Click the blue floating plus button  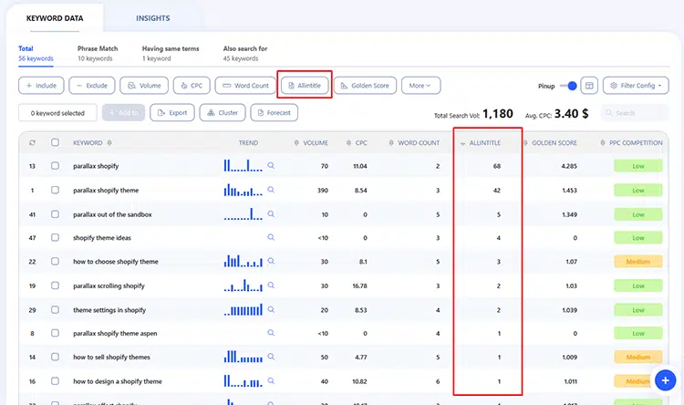click(x=665, y=380)
